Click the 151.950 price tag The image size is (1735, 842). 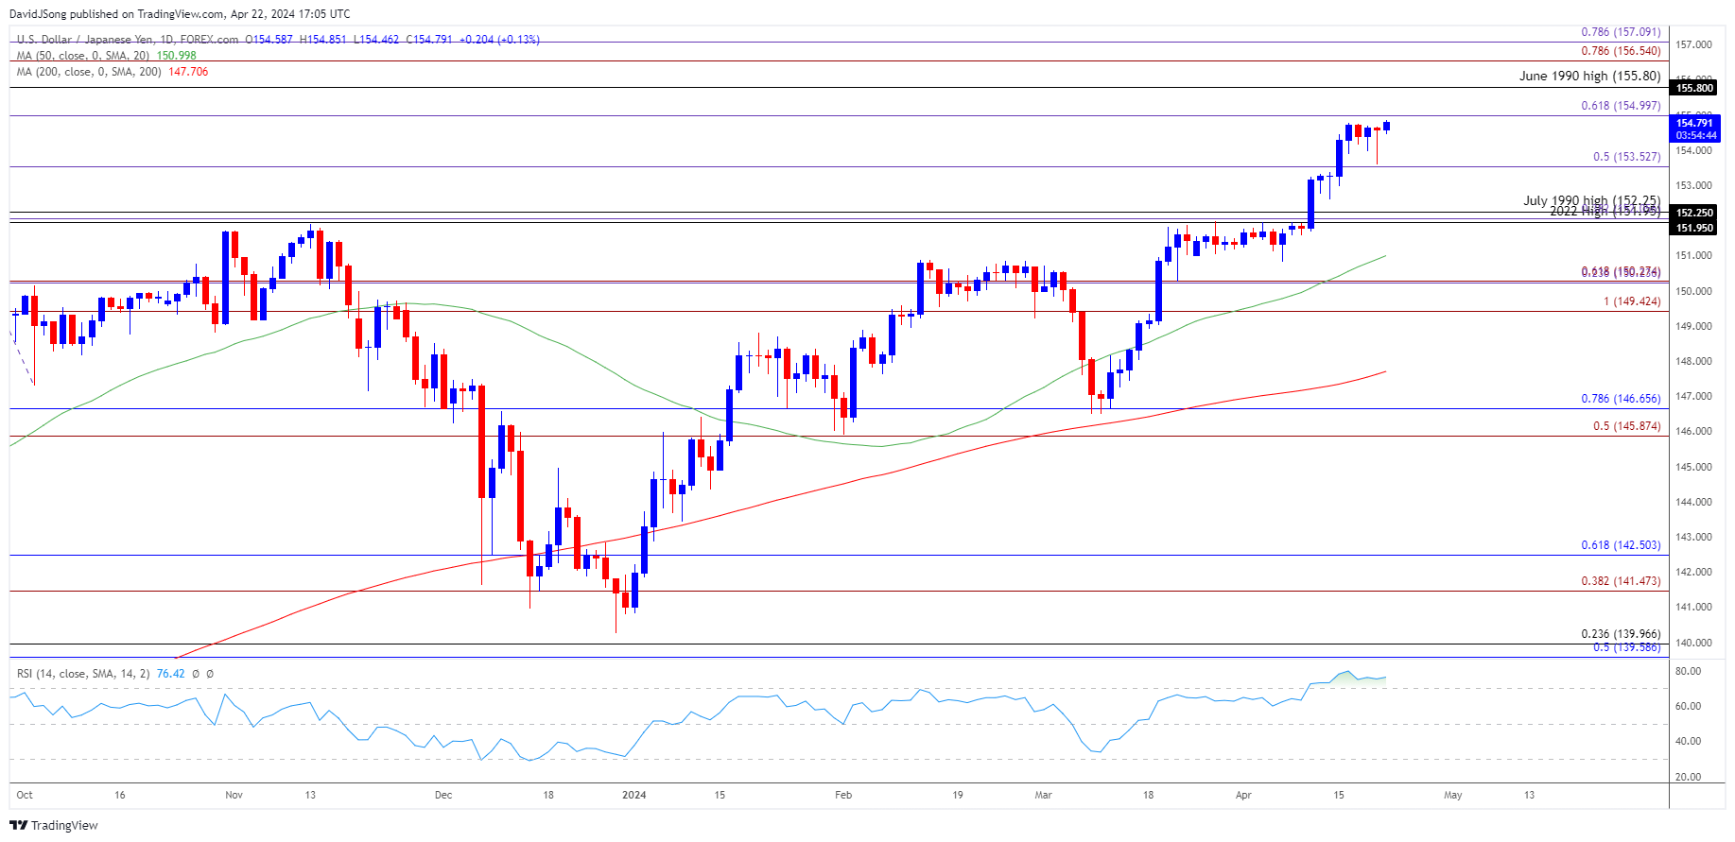pyautogui.click(x=1694, y=228)
